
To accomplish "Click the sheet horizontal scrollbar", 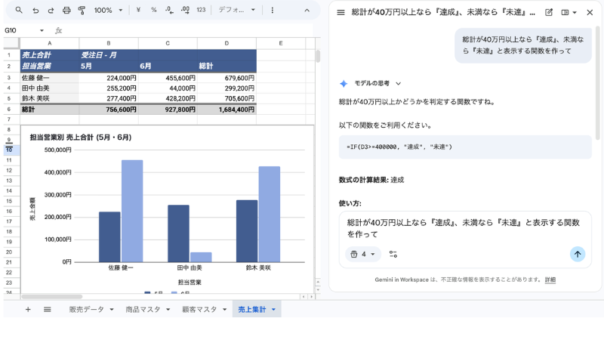I will [x=52, y=296].
